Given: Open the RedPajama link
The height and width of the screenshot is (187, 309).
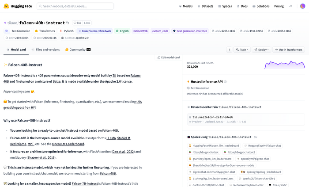Looking at the screenshot, I should coord(18,144).
